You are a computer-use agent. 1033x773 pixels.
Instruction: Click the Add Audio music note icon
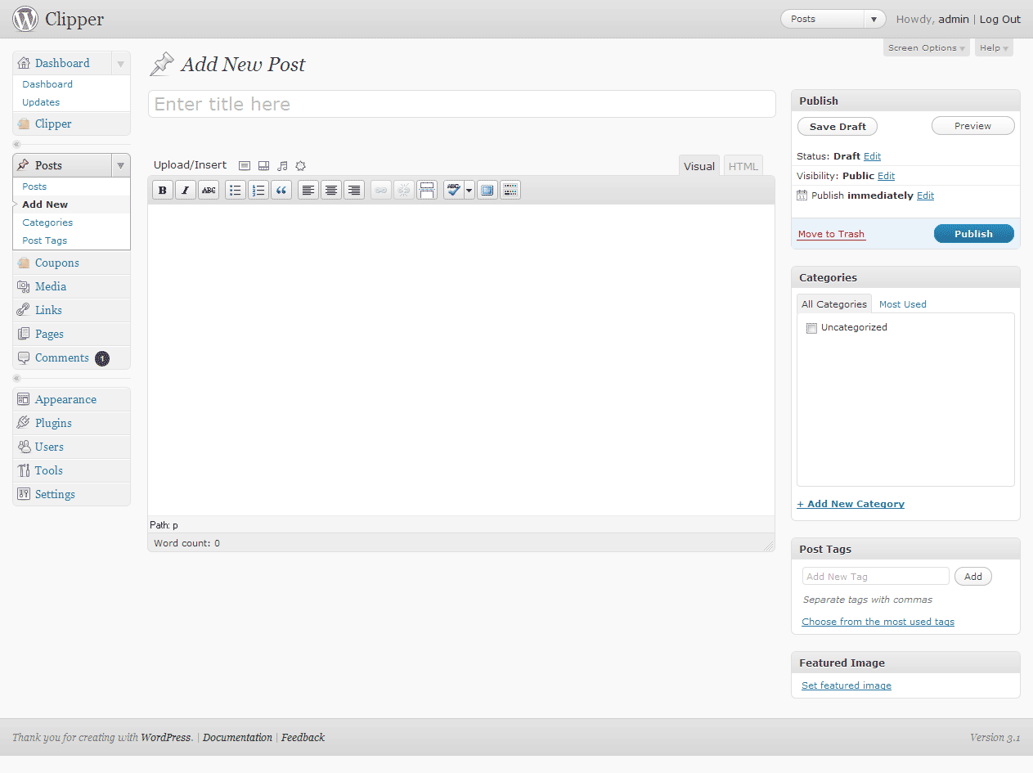[282, 166]
